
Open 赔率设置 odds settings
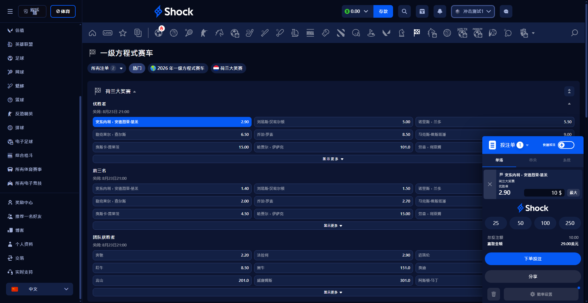point(541,294)
